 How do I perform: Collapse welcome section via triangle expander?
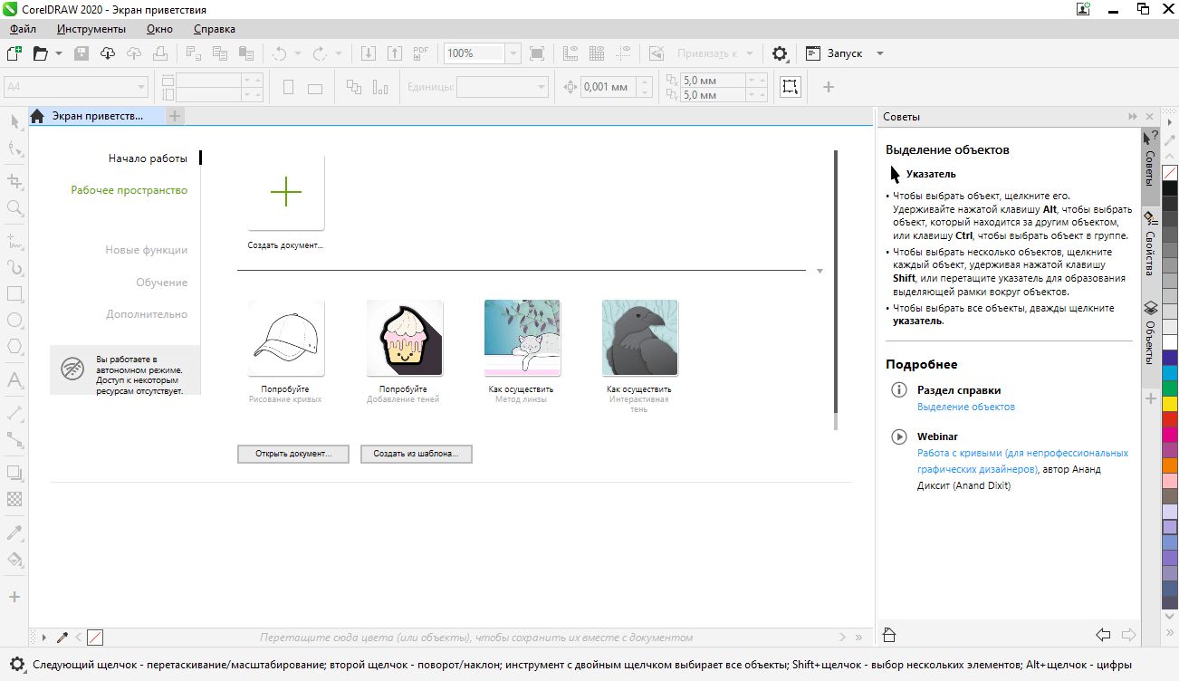tap(820, 271)
